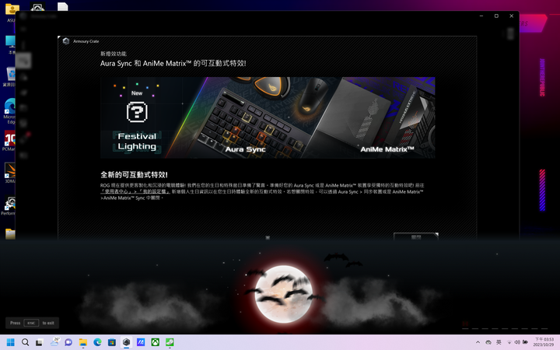Viewport: 560px width, 350px height.
Task: Click the Armoury Crate logo in the dialog
Action: 65,41
